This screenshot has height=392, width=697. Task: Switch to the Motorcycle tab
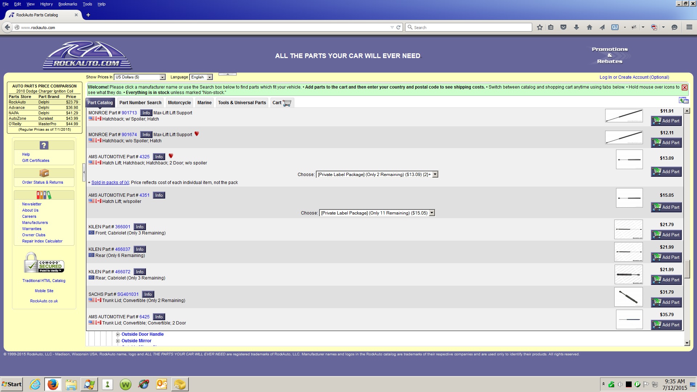[x=179, y=103]
